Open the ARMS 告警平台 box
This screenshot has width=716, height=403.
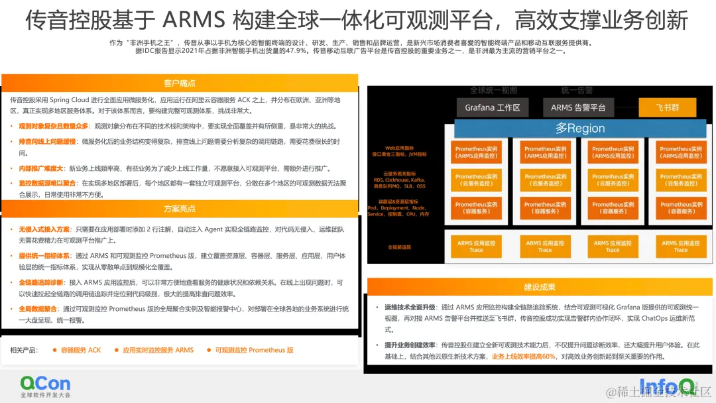[579, 107]
